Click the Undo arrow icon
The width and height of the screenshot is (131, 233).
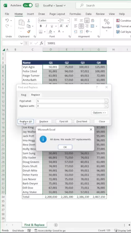pos(7,20)
